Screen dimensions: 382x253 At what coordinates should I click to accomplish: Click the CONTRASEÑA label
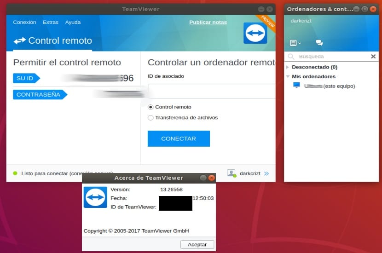(x=40, y=94)
